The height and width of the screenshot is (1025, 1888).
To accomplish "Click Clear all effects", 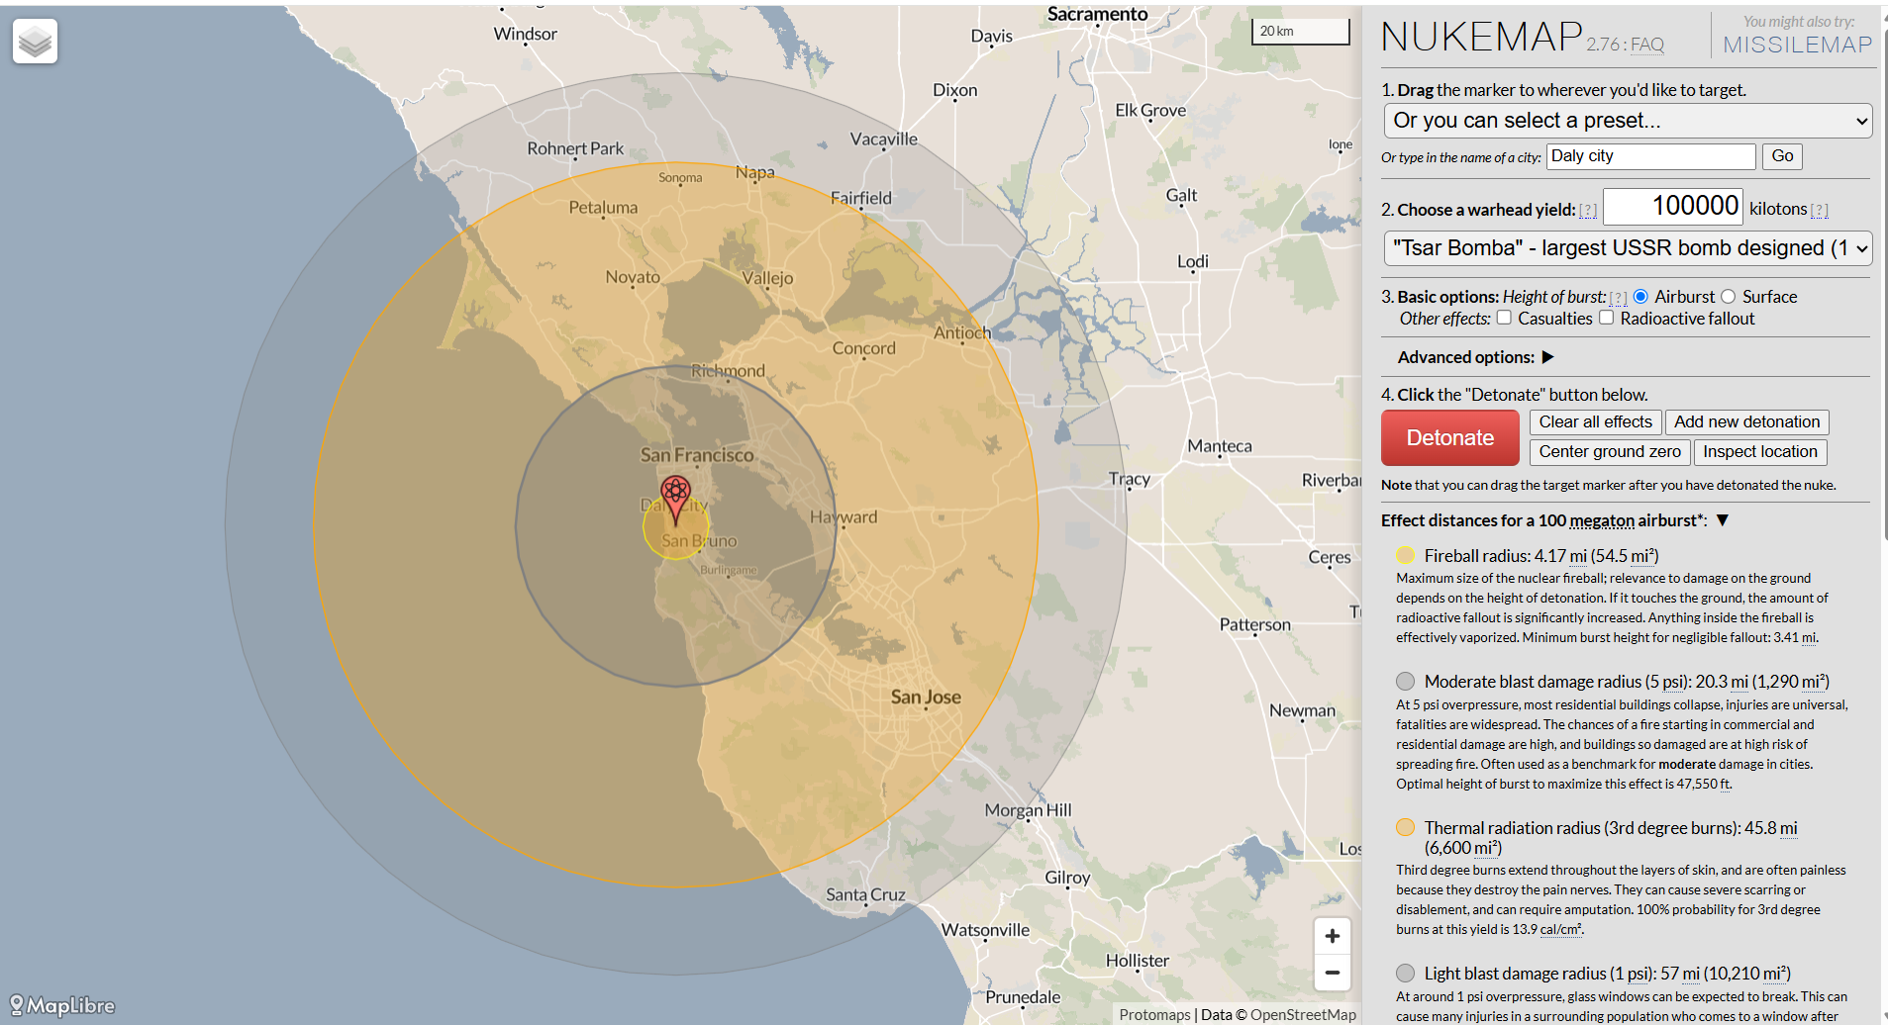I will [1595, 422].
